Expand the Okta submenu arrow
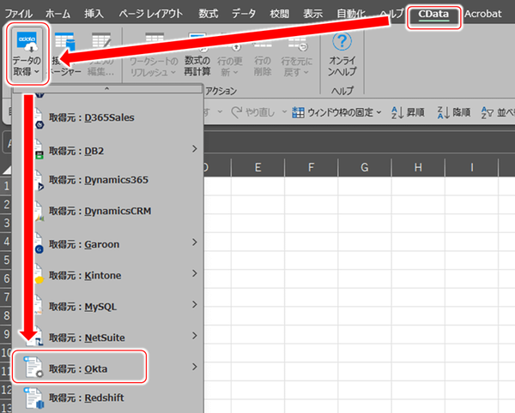Image resolution: width=515 pixels, height=413 pixels. tap(195, 367)
